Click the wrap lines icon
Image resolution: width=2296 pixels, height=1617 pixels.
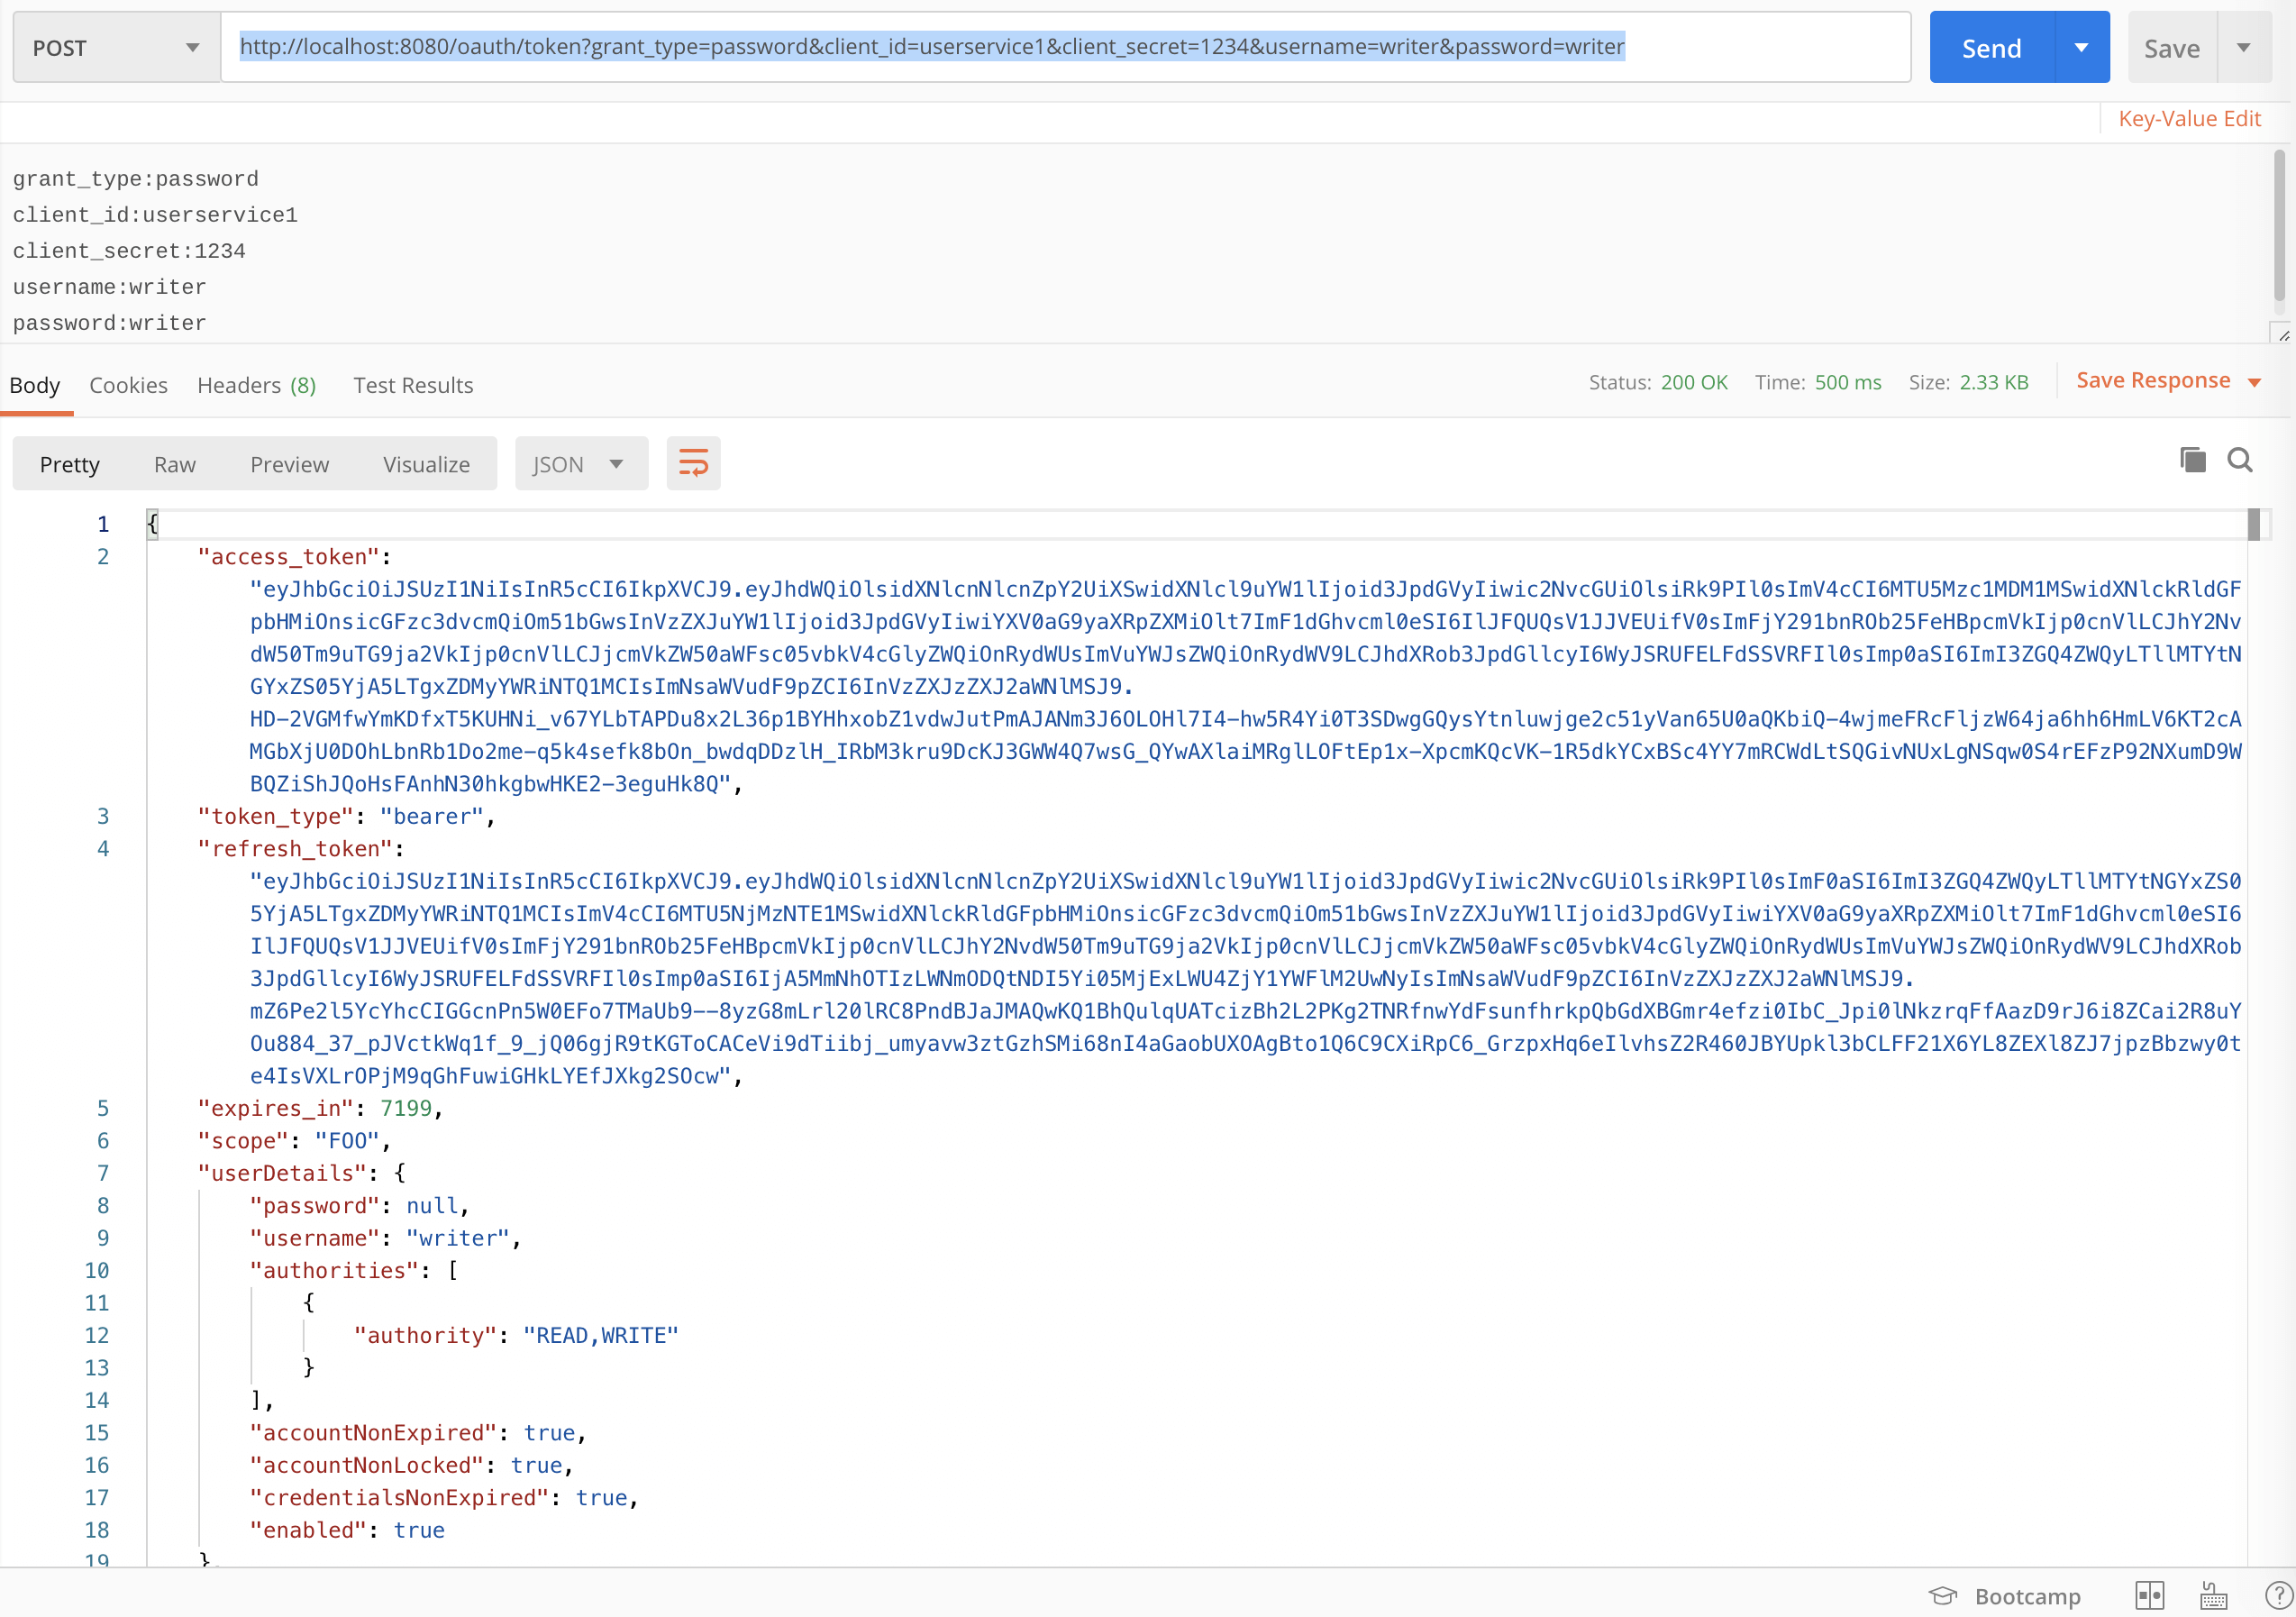coord(693,463)
